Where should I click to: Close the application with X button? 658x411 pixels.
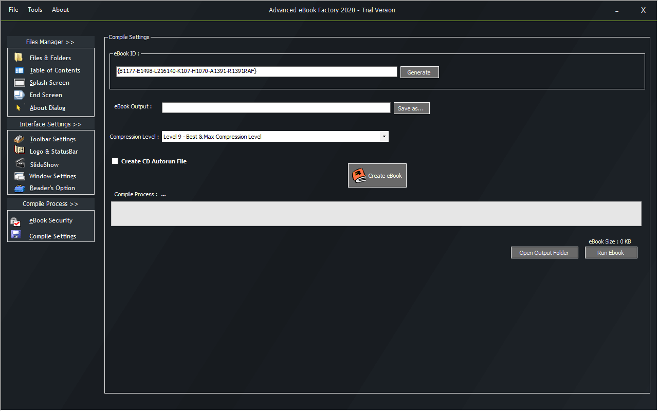[x=643, y=10]
